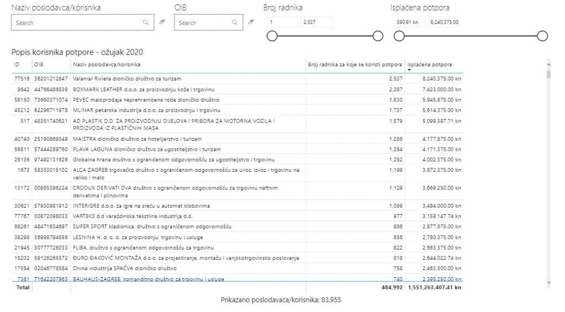Click the magnifier icon in the Naziv poslodavca search box

coord(146,22)
